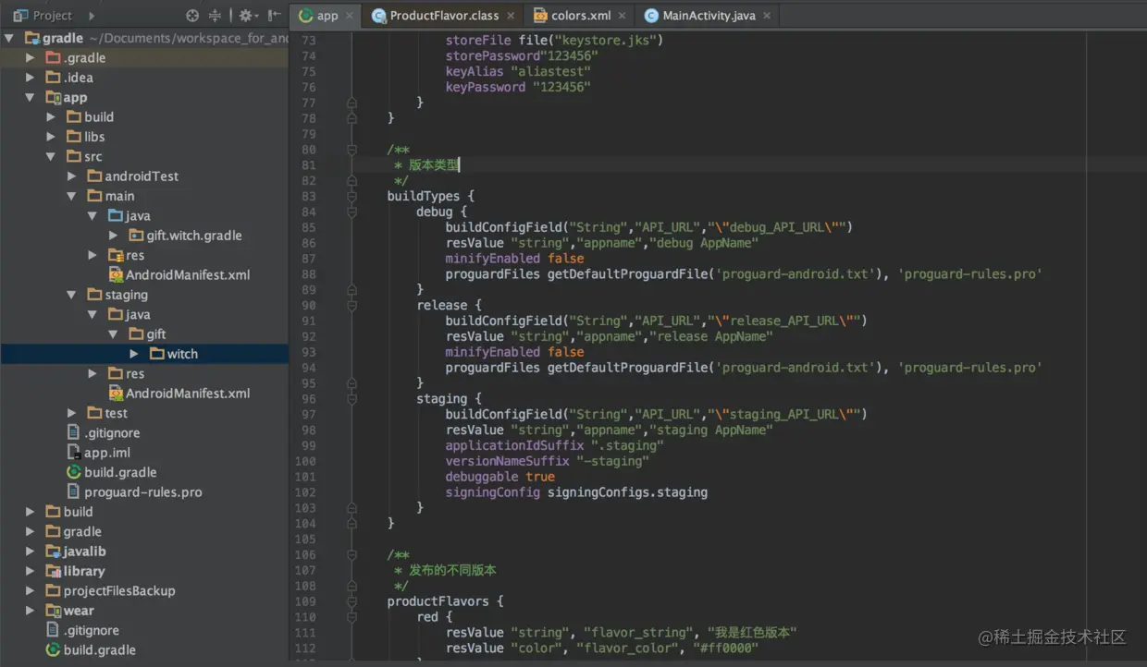
Task: Switch to the app editor tab
Action: pos(327,16)
